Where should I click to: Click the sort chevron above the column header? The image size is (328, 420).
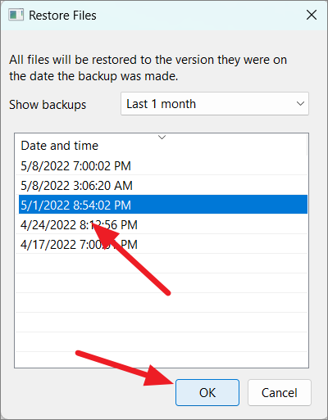point(162,138)
